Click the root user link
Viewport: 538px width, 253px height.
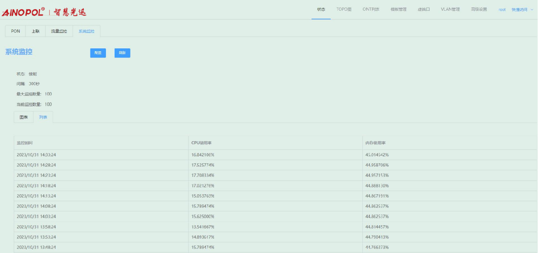[x=502, y=10]
